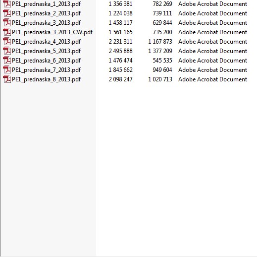The height and width of the screenshot is (257, 257).
Task: Click the PDF icon of PE1_prednaska_2_2013.pdf
Action: 7,13
